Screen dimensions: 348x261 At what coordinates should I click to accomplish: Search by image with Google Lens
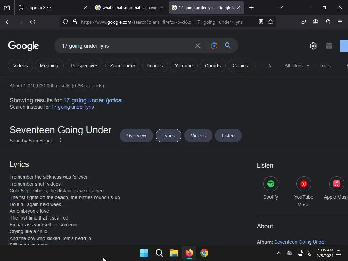coord(214,46)
